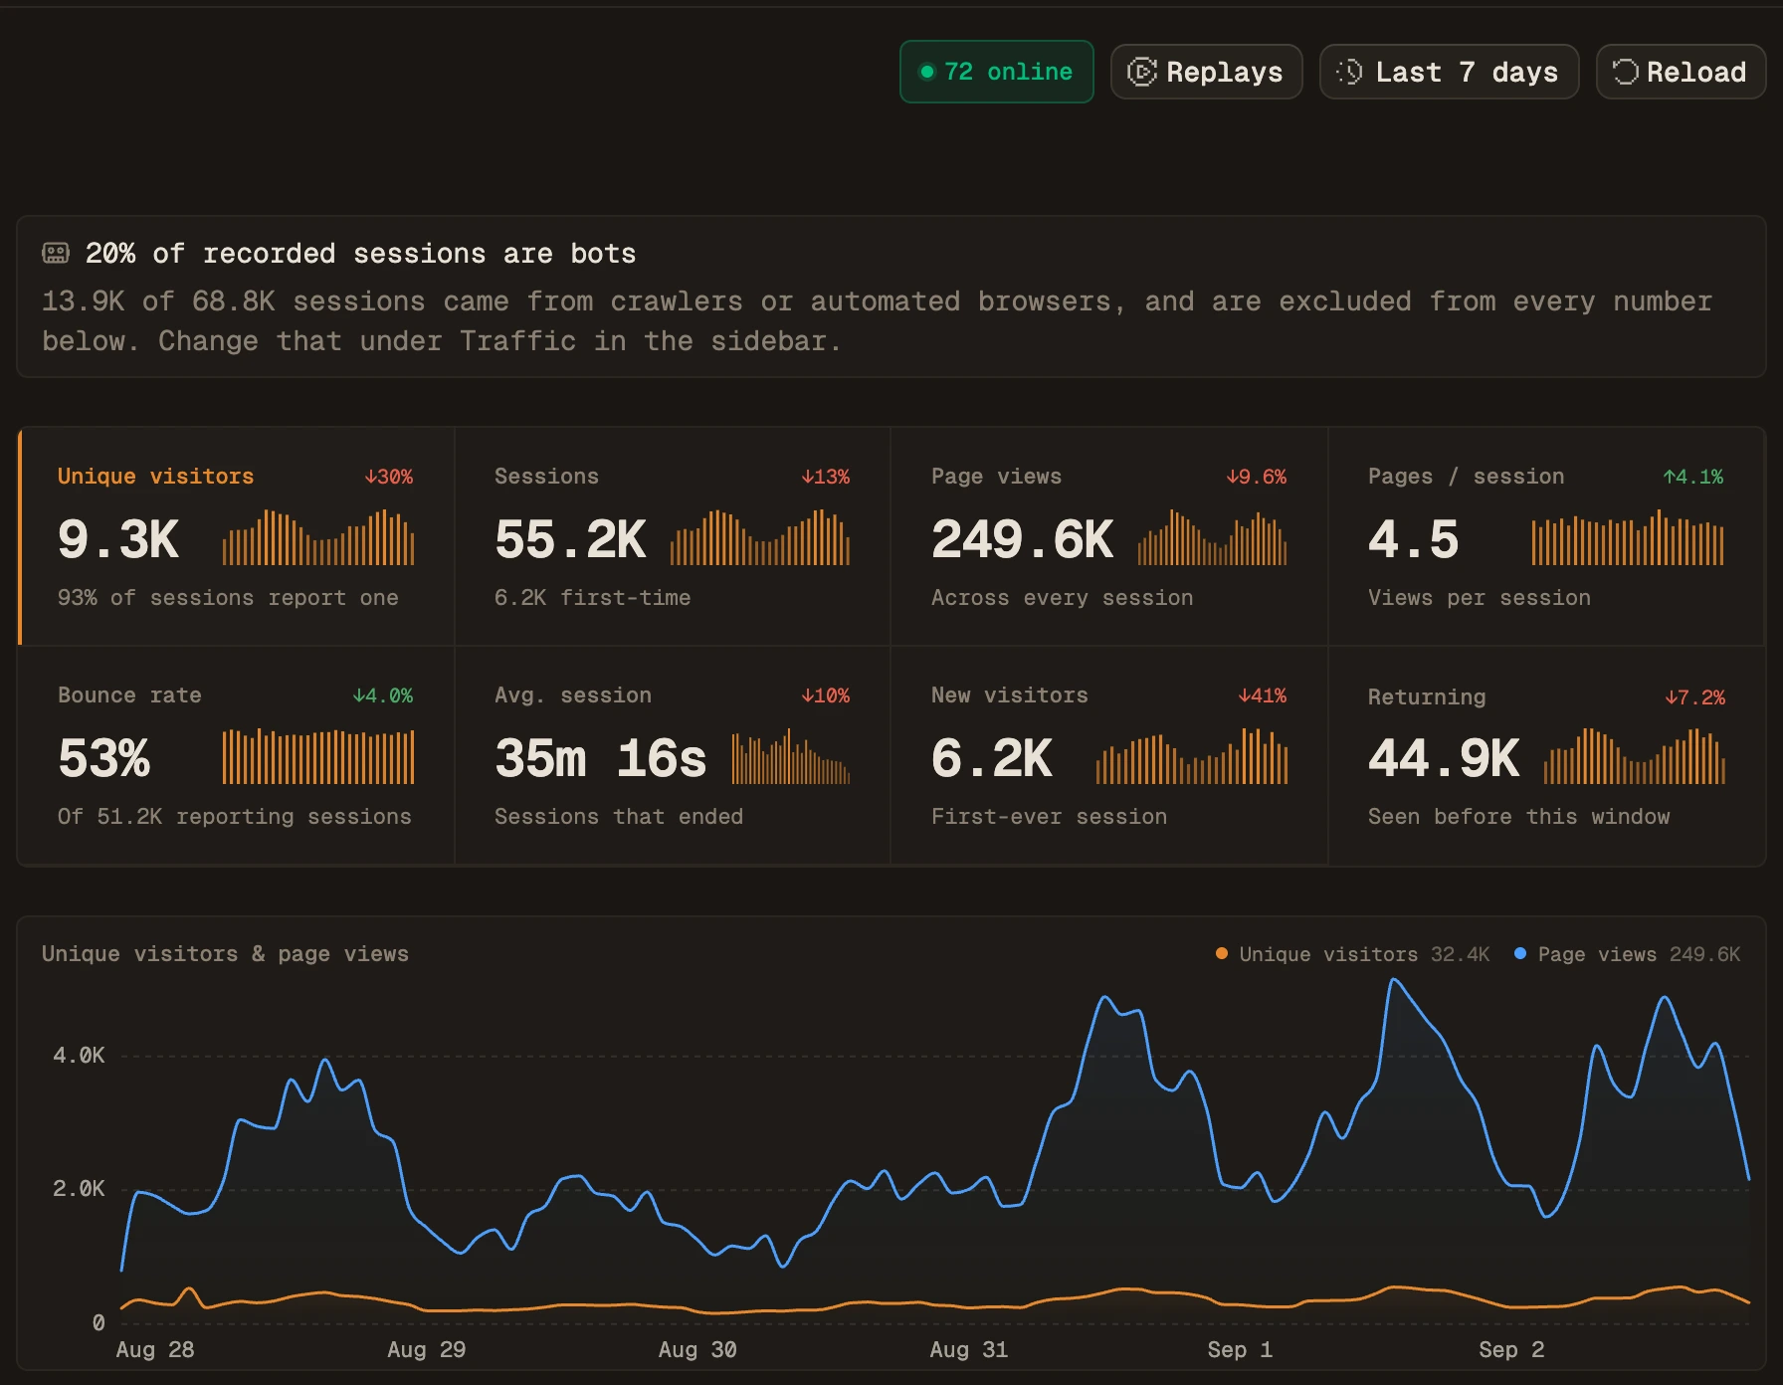Click the 55.2K sessions value
This screenshot has height=1385, width=1783.
570,539
